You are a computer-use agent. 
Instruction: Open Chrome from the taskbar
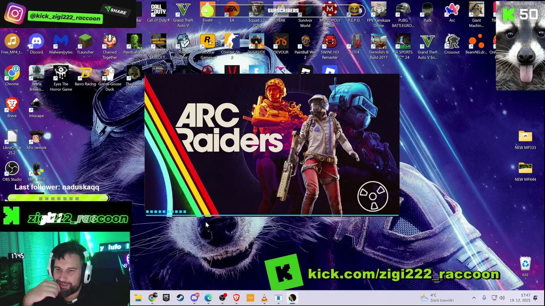(152, 298)
